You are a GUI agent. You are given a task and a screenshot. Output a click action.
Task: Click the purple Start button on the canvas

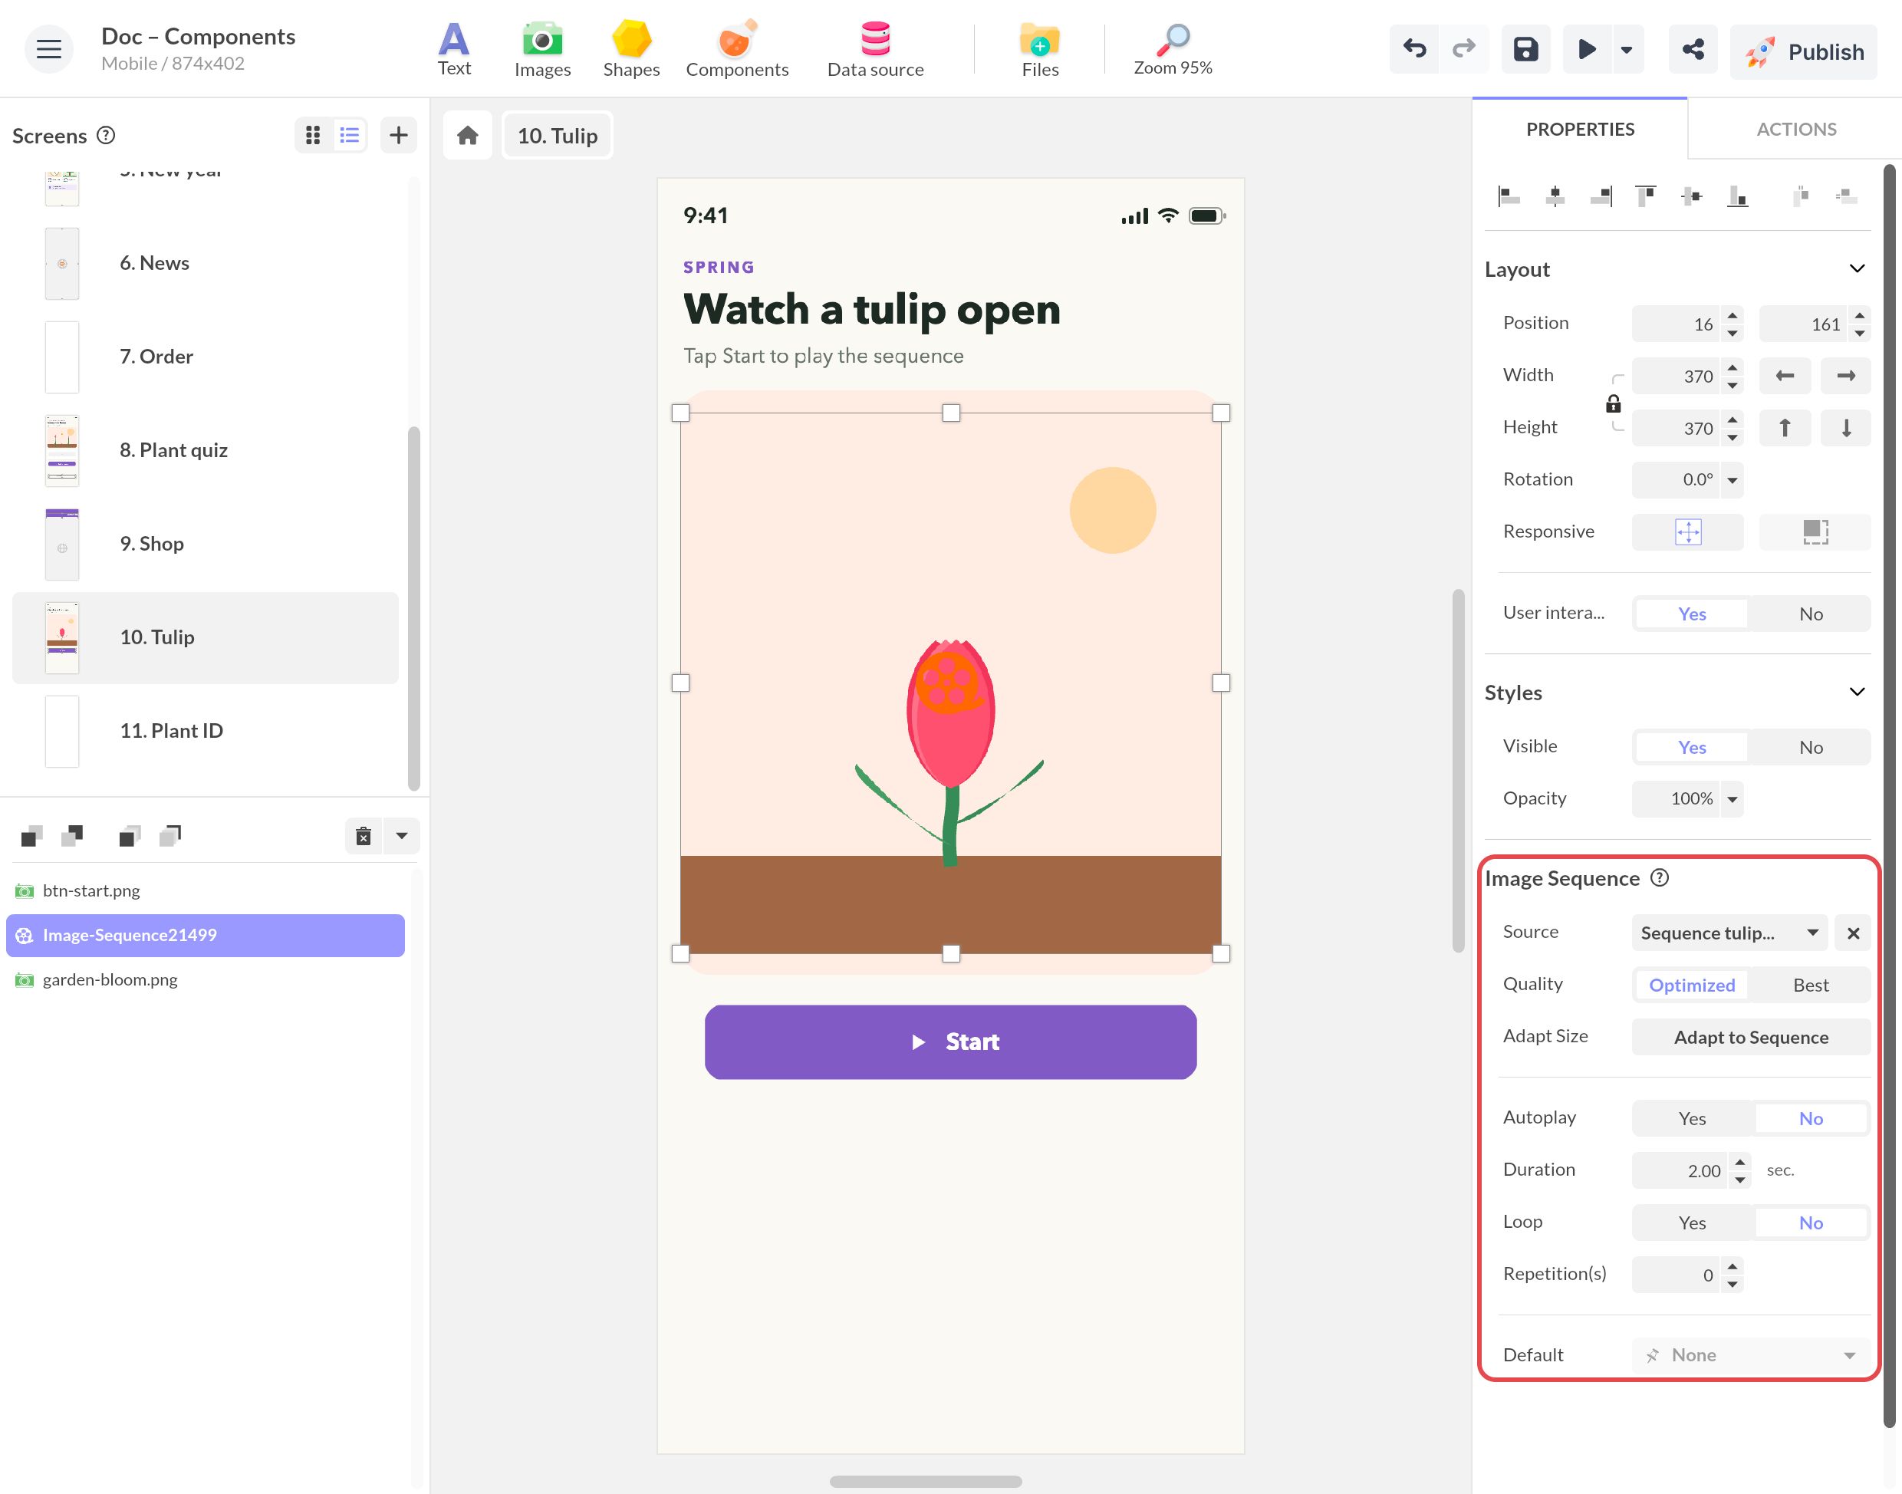(950, 1042)
